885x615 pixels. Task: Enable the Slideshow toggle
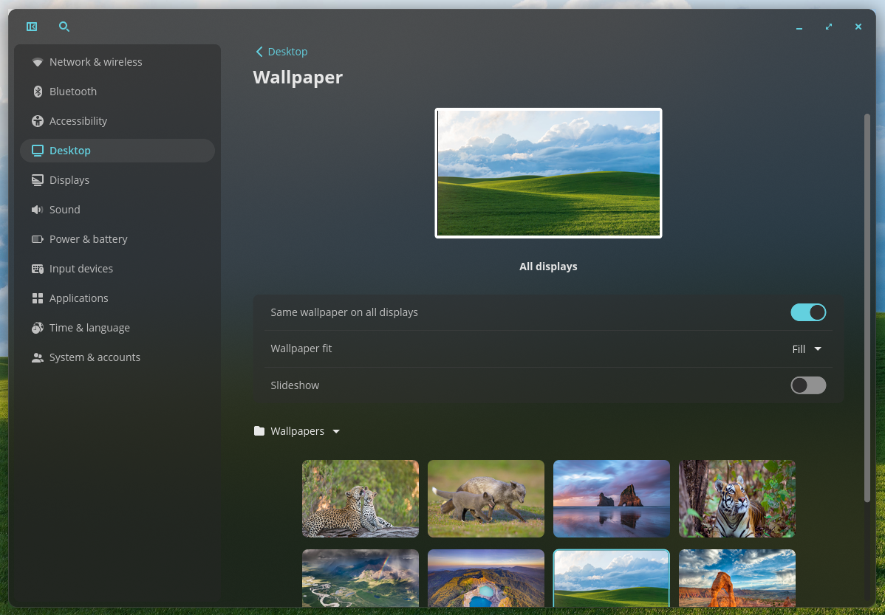(808, 385)
